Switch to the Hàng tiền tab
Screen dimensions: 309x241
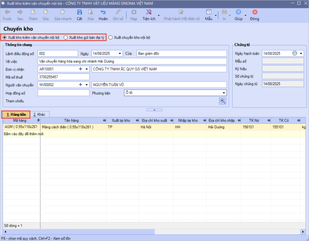point(16,114)
